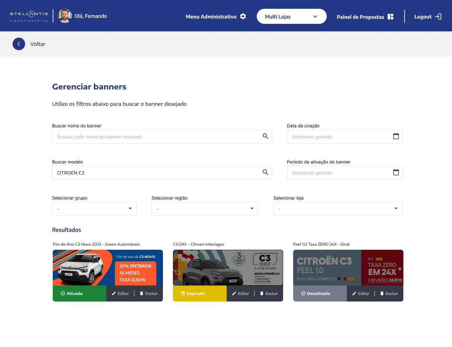
Task: Click the trash icon on Fim de Ano C3 banner
Action: tap(142, 293)
